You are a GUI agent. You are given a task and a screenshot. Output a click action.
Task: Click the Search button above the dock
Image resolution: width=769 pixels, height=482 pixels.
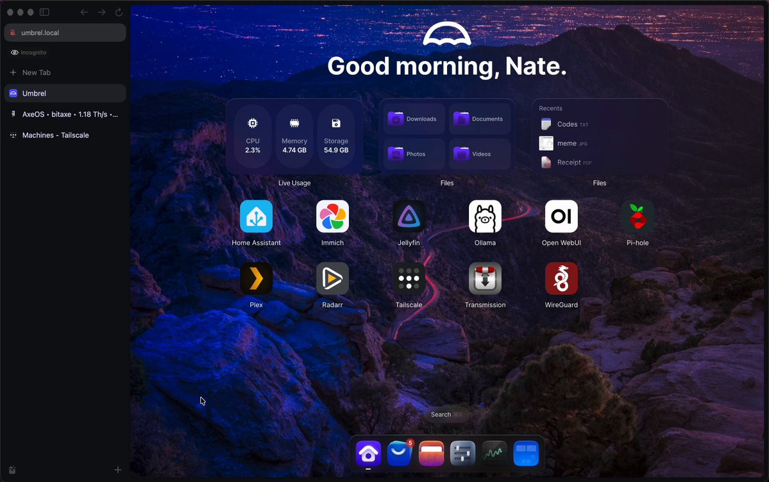(447, 414)
